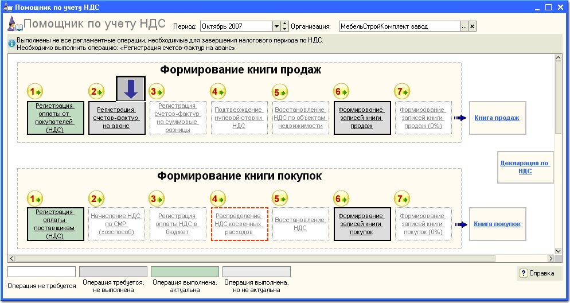Image resolution: width=570 pixels, height=303 pixels.
Task: Clear the Организация field with X button
Action: (x=472, y=26)
